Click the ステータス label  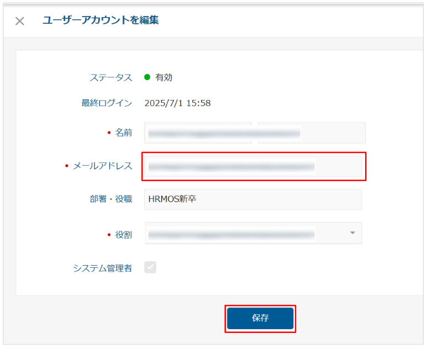(111, 77)
